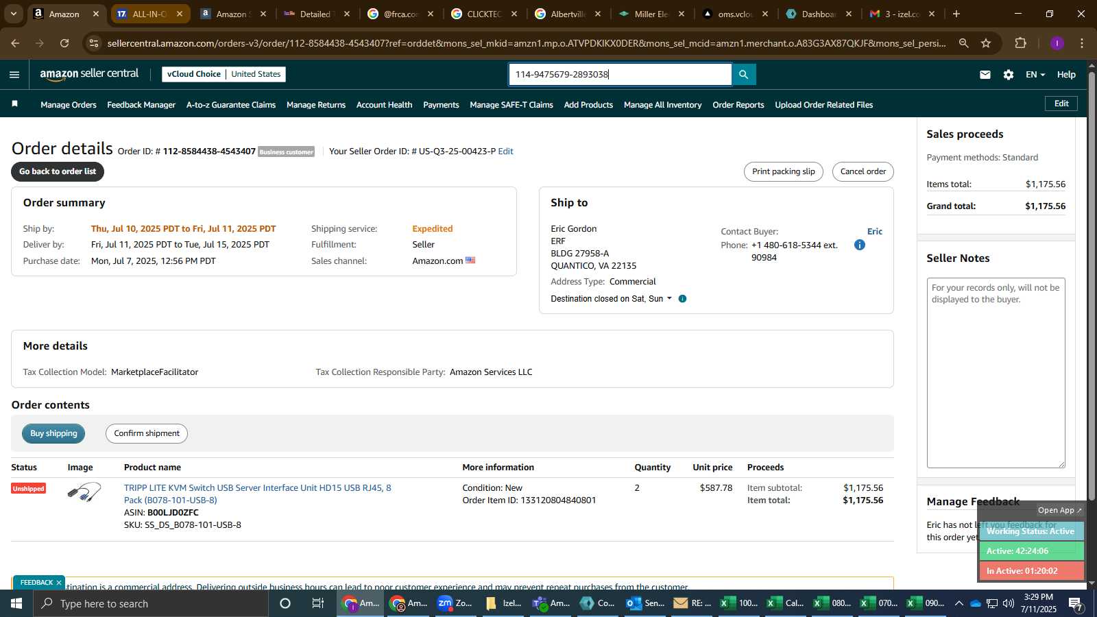Expand Destination closed on Sat, Sun dropdown
Viewport: 1097px width, 617px height.
tap(611, 299)
